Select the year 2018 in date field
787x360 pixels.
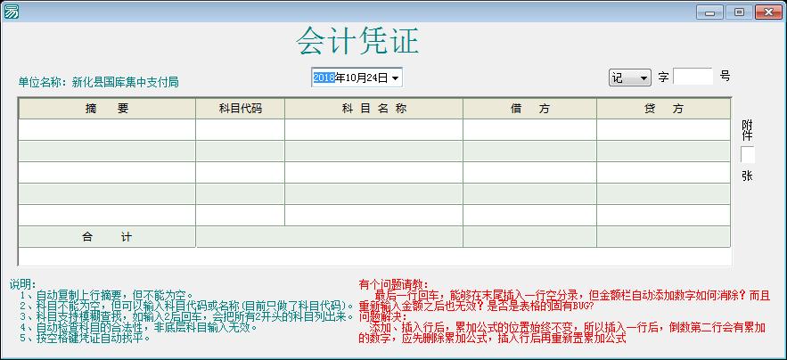(323, 78)
